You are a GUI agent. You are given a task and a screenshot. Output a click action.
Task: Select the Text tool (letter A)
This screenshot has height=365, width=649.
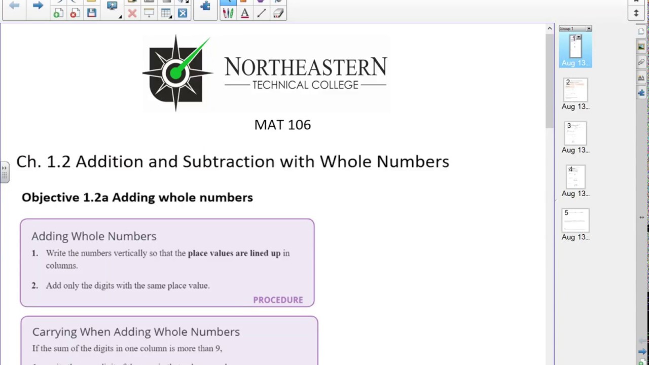tap(245, 14)
